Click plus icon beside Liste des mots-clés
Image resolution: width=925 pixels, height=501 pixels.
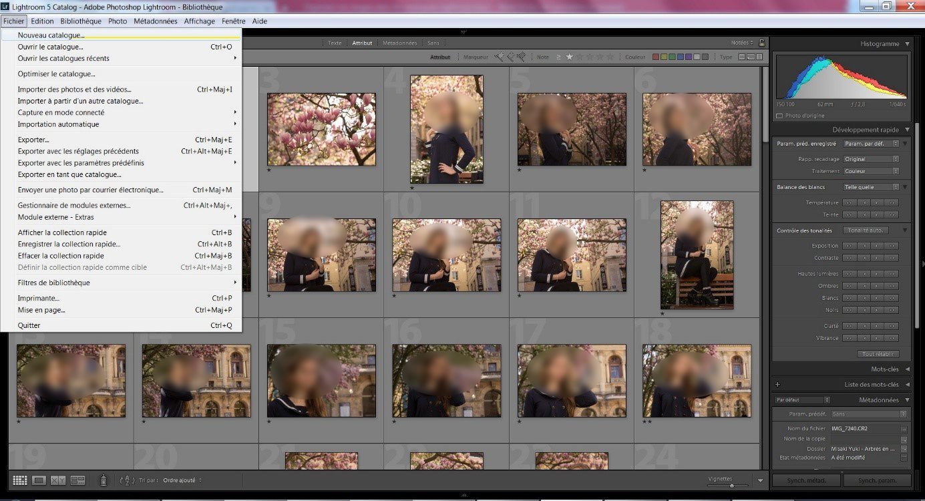777,384
